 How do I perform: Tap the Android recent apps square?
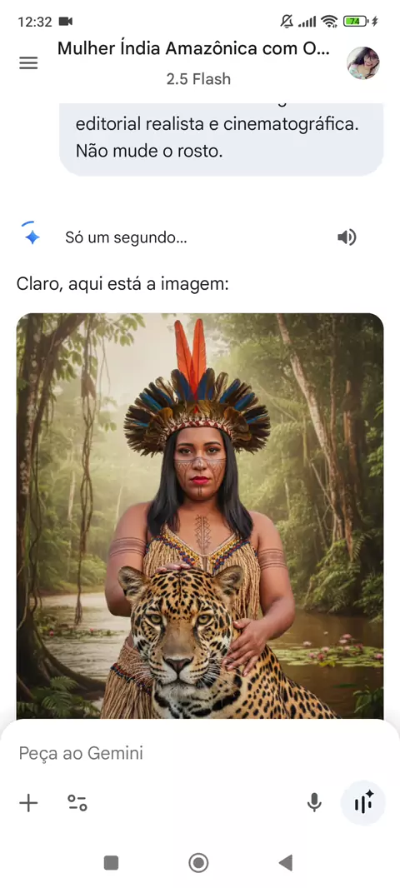coord(111,863)
